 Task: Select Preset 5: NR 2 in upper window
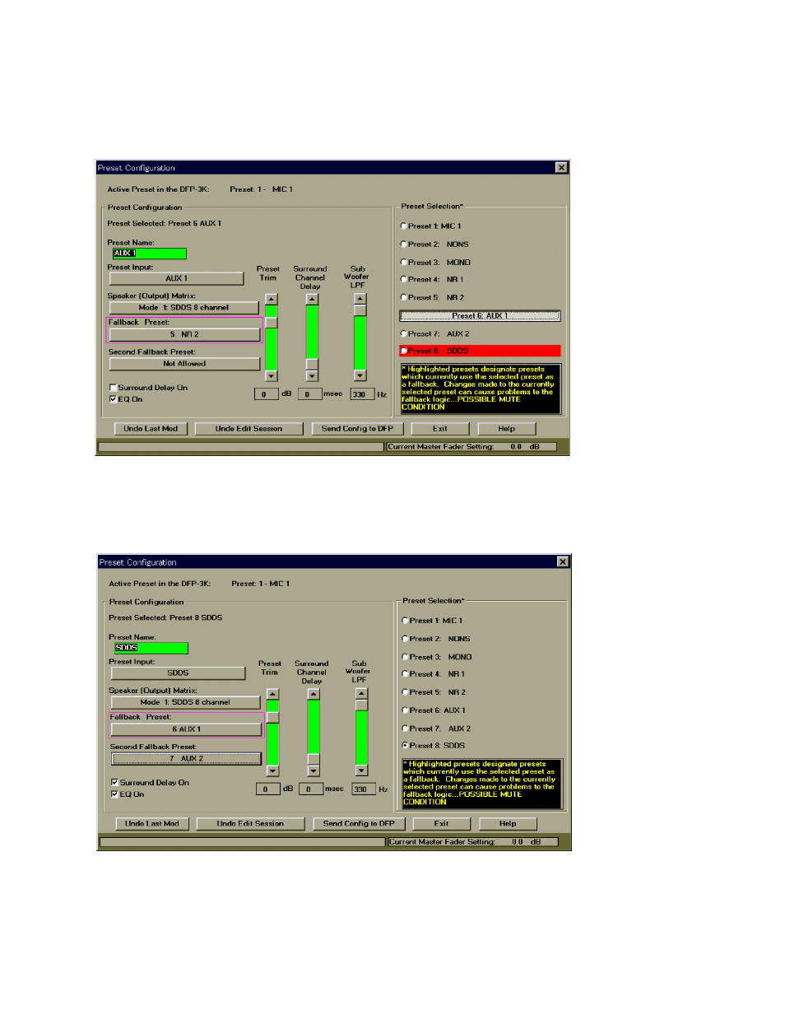432,298
